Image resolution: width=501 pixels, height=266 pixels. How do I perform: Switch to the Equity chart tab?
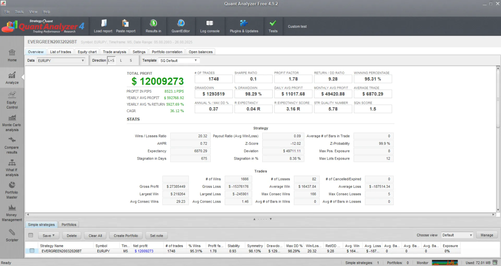click(x=87, y=52)
